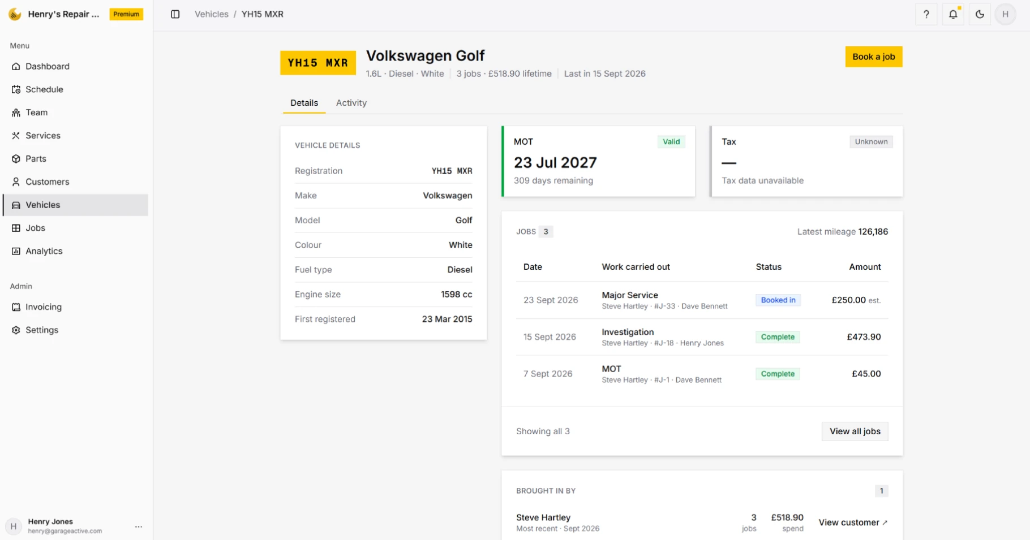Open Analytics chart icon
1030x540 pixels.
16,251
